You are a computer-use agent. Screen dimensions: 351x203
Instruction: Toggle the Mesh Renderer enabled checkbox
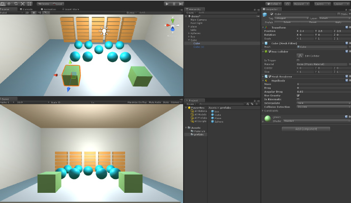point(270,76)
